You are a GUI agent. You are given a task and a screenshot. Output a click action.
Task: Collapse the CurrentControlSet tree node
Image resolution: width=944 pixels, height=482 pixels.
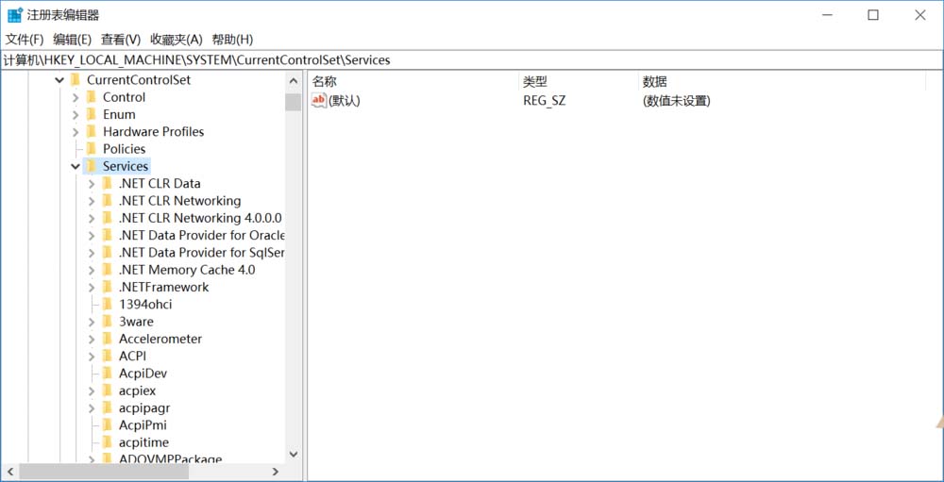coord(59,79)
